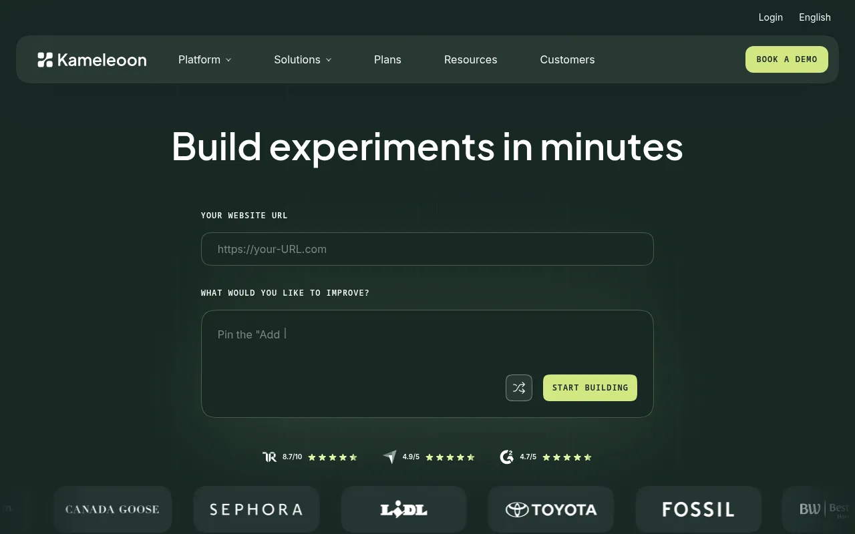Open the Login link
Image resolution: width=855 pixels, height=534 pixels.
(771, 17)
